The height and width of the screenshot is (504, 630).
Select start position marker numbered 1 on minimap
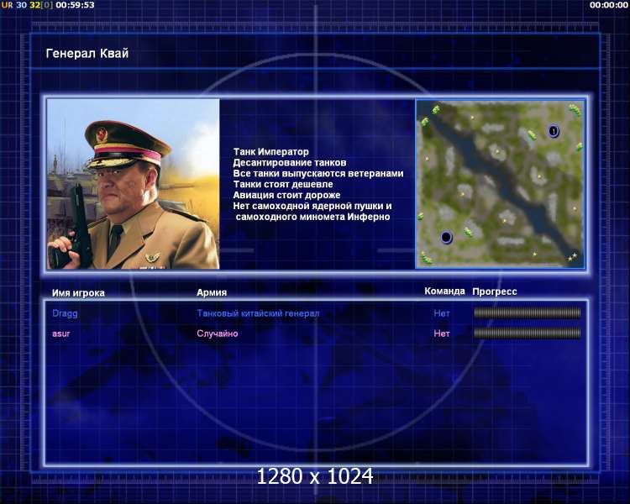(x=554, y=131)
